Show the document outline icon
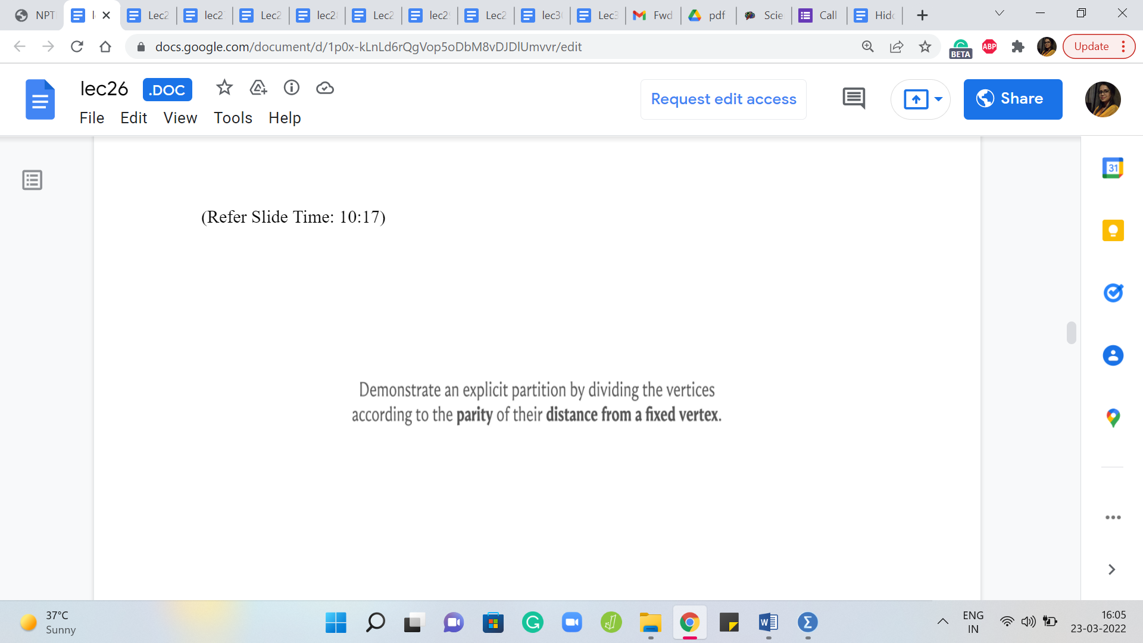The image size is (1143, 643). 32,180
